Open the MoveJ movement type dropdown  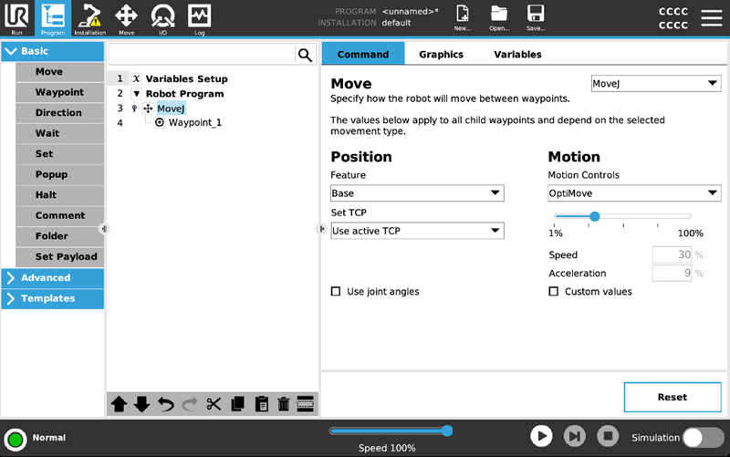[655, 84]
